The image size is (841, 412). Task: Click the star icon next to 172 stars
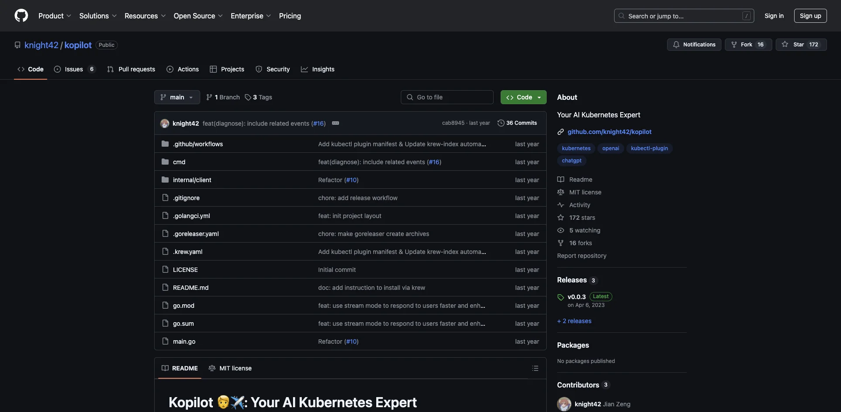(x=561, y=218)
